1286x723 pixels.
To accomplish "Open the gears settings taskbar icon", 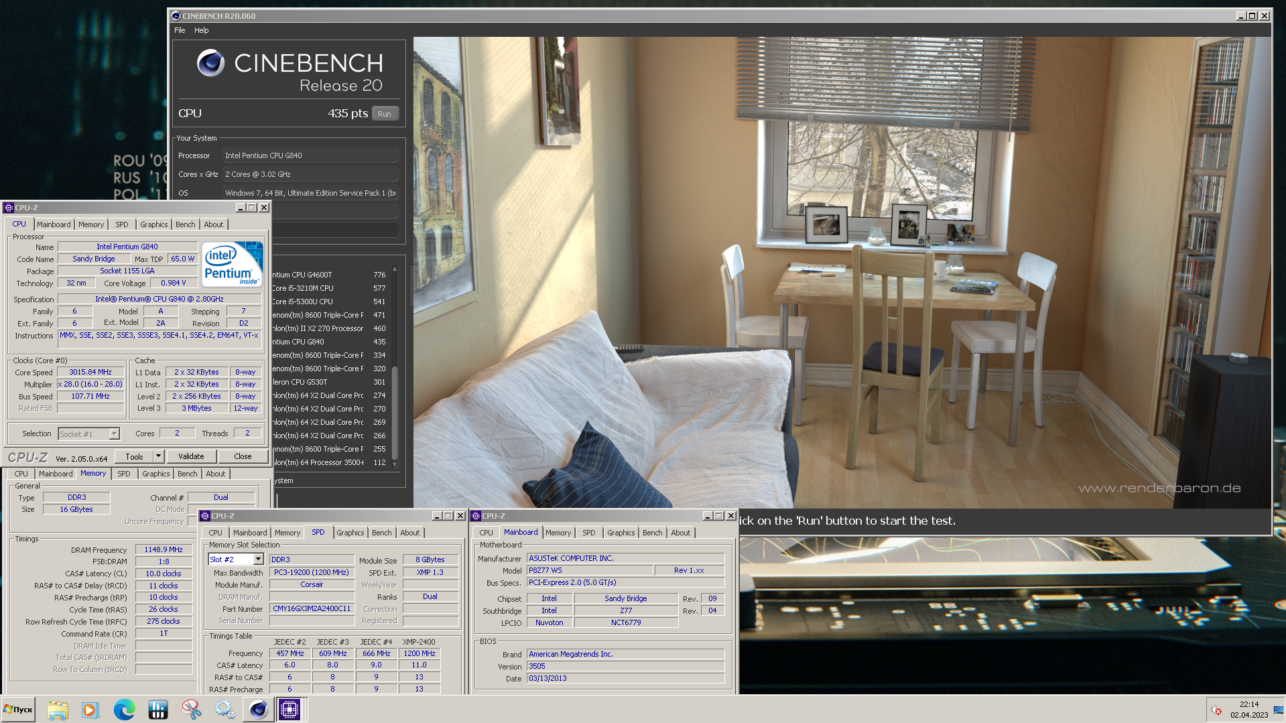I will pyautogui.click(x=224, y=710).
